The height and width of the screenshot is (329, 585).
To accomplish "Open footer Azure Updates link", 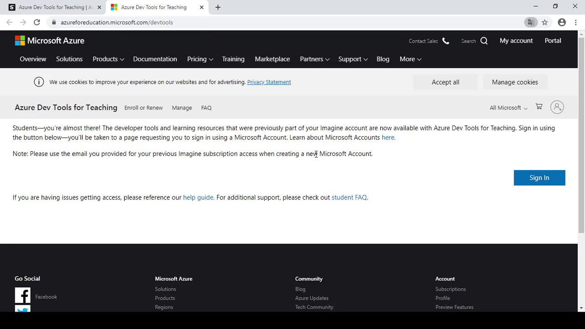I will (312, 298).
